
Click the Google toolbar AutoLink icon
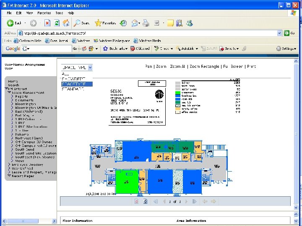pos(178,49)
